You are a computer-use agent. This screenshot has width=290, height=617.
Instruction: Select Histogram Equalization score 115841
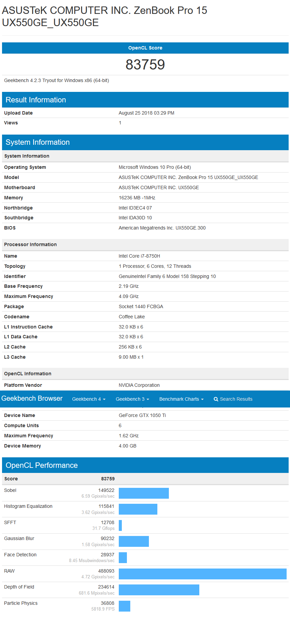(x=106, y=506)
